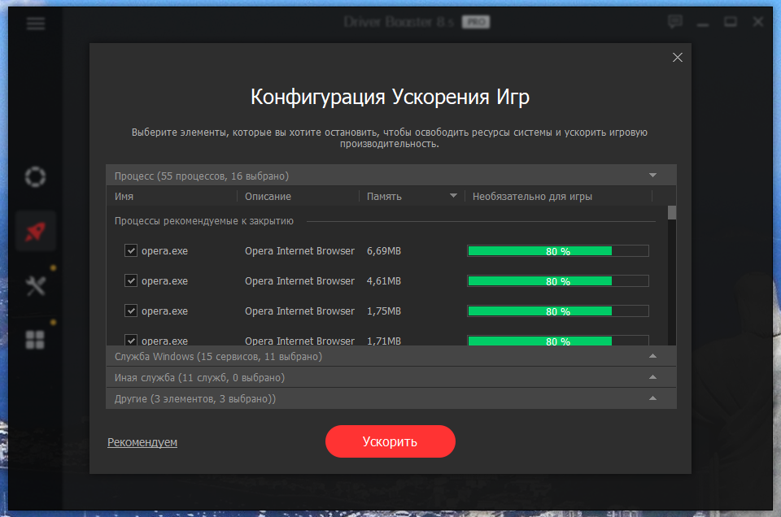Click the Описание column header

[x=268, y=197]
